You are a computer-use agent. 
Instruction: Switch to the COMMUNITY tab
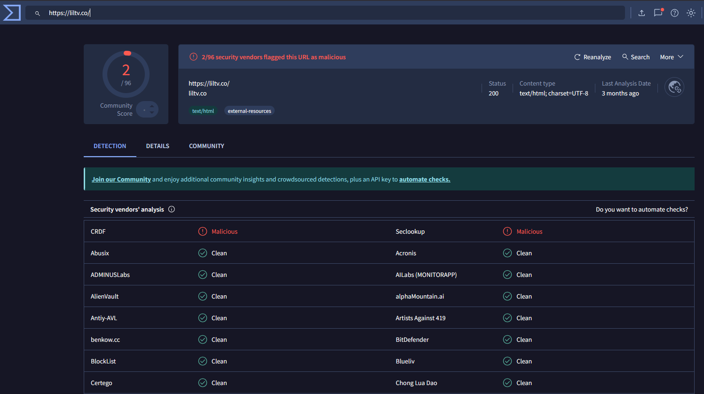tap(206, 146)
